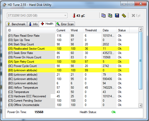Switch to the Error Scan tab
This screenshot has height=121, width=149.
(x=65, y=24)
